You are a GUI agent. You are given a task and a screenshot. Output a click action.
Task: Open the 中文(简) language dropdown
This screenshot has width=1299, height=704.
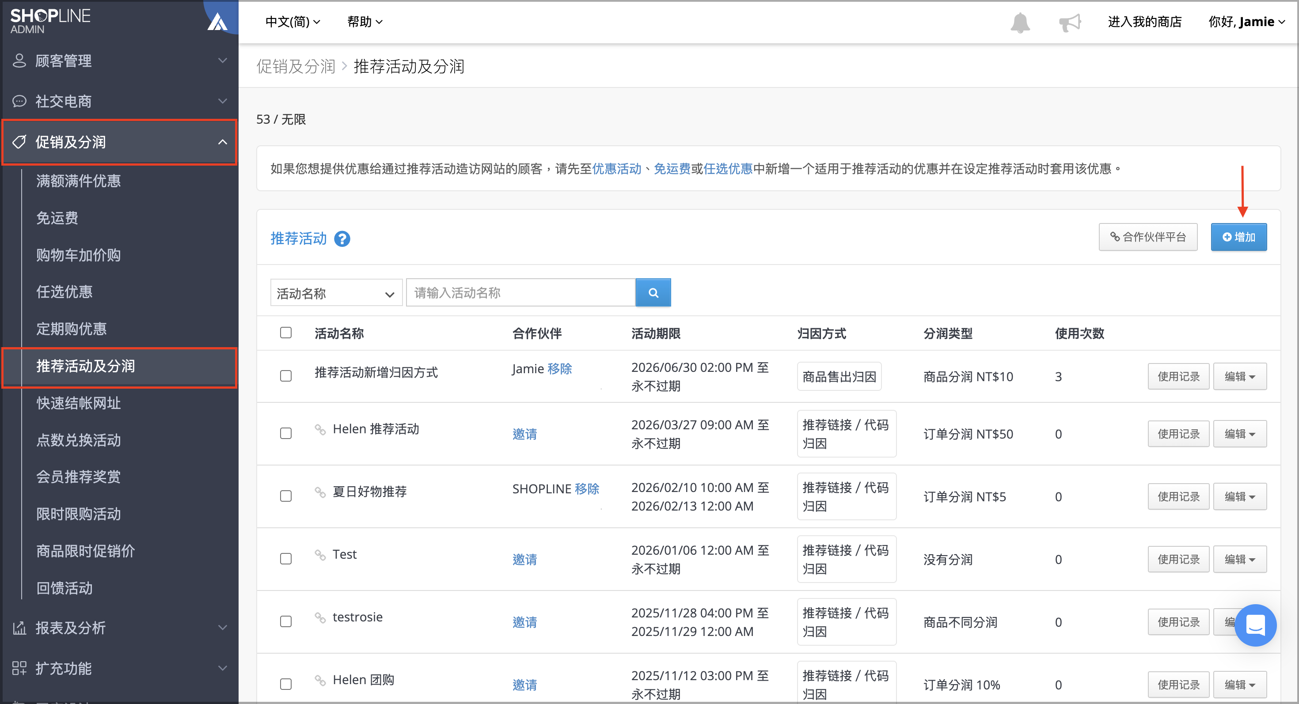(x=292, y=22)
